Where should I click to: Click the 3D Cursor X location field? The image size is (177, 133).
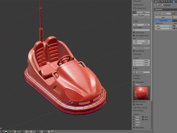[141, 60]
